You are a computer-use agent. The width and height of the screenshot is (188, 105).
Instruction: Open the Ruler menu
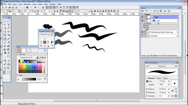40,4
